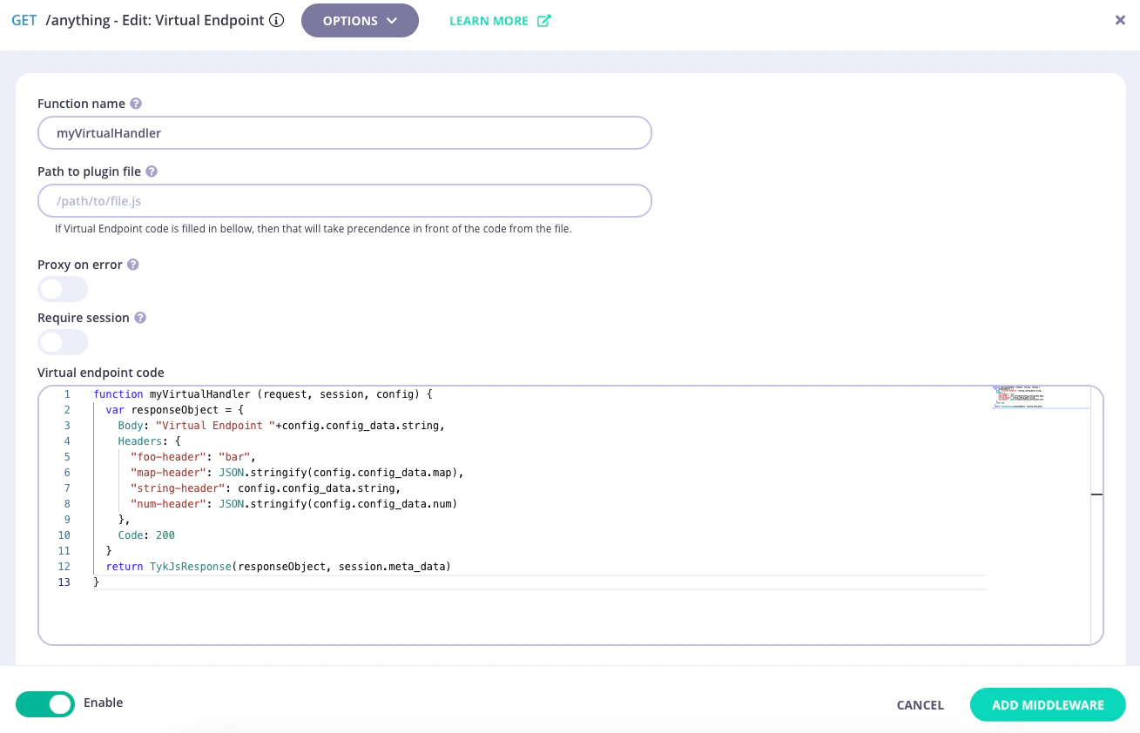This screenshot has width=1140, height=733.
Task: Open the Require session help tooltip
Action: [x=140, y=317]
